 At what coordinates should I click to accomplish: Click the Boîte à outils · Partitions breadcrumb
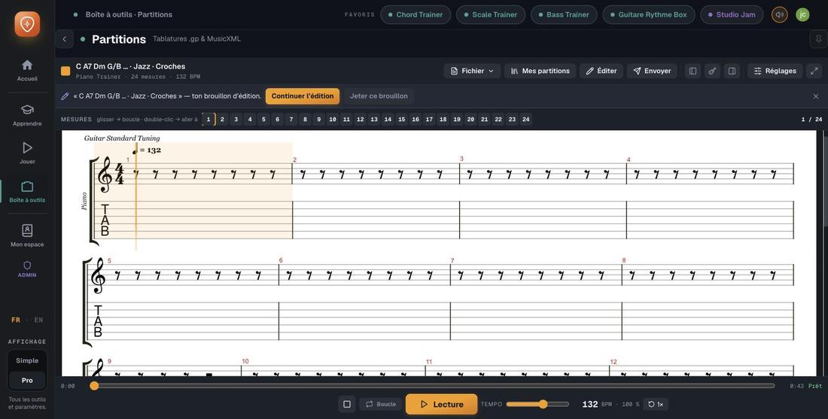point(129,14)
